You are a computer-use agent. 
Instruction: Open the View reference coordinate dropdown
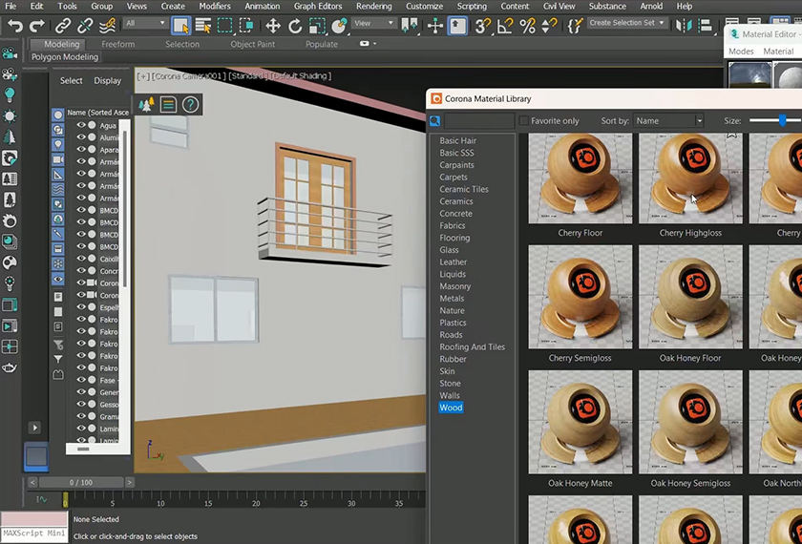[375, 24]
